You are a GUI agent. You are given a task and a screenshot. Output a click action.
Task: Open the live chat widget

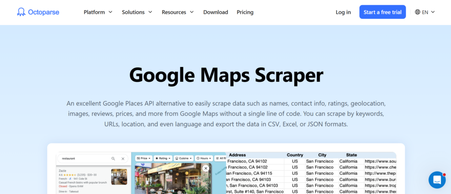437,180
